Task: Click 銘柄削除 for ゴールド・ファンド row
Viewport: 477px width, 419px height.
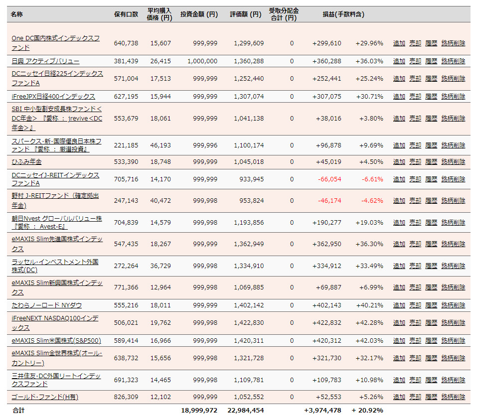Action: (x=453, y=397)
